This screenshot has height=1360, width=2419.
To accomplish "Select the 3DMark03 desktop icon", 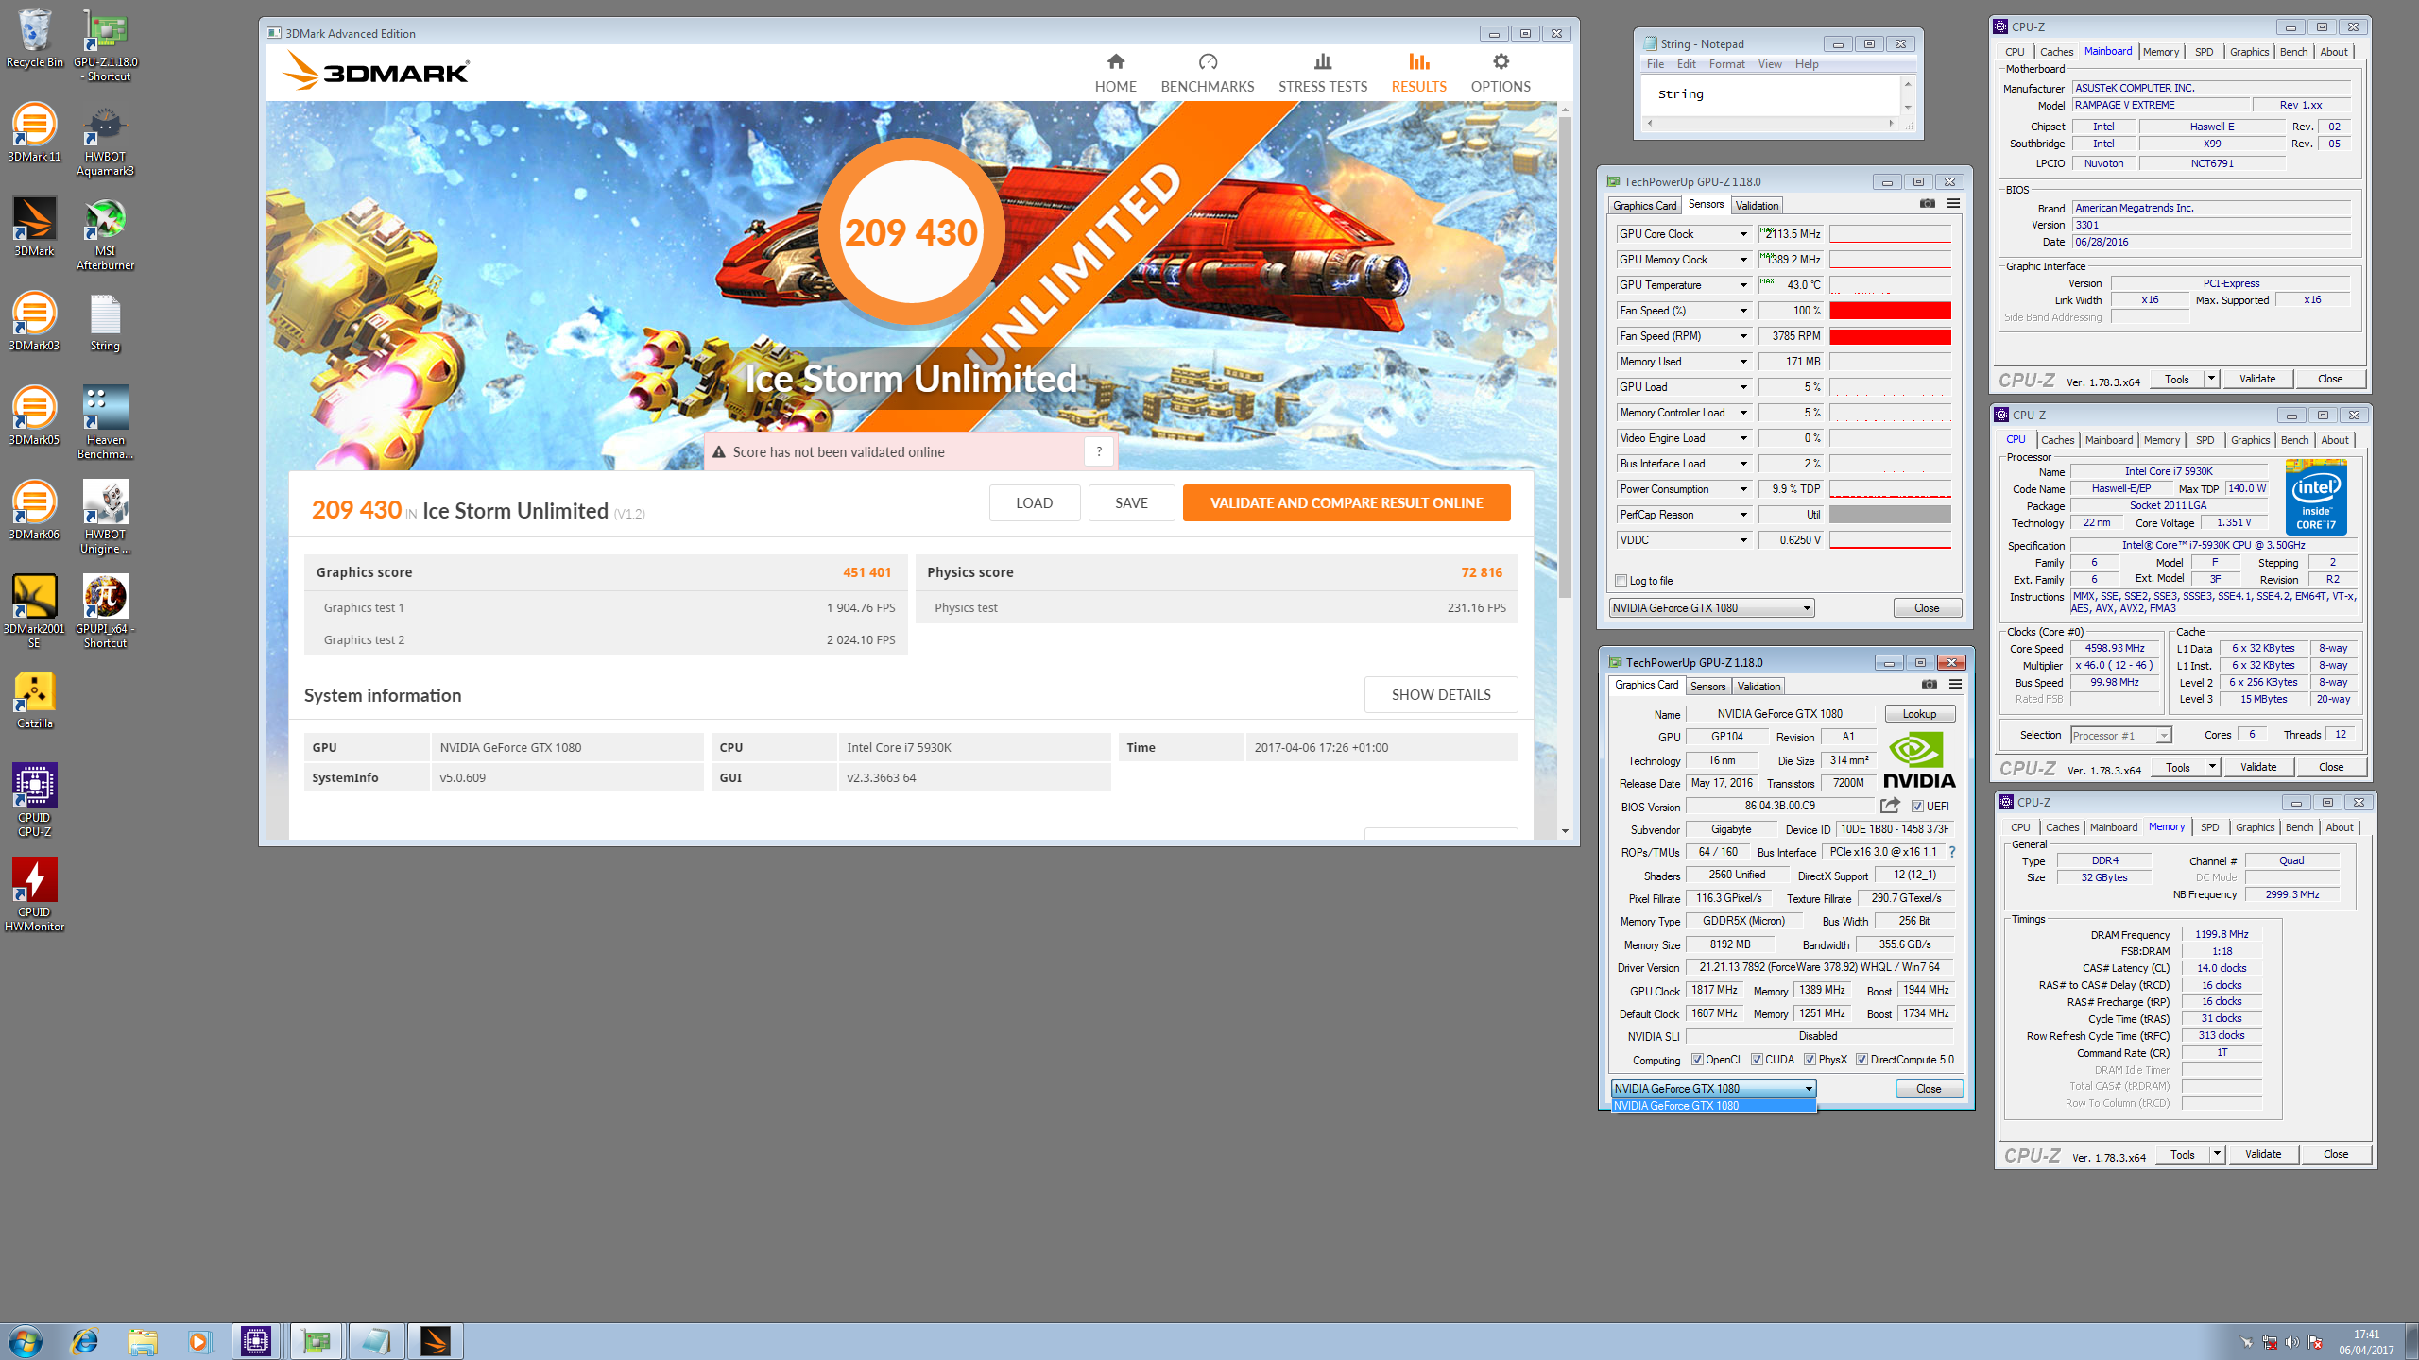I will 34,321.
